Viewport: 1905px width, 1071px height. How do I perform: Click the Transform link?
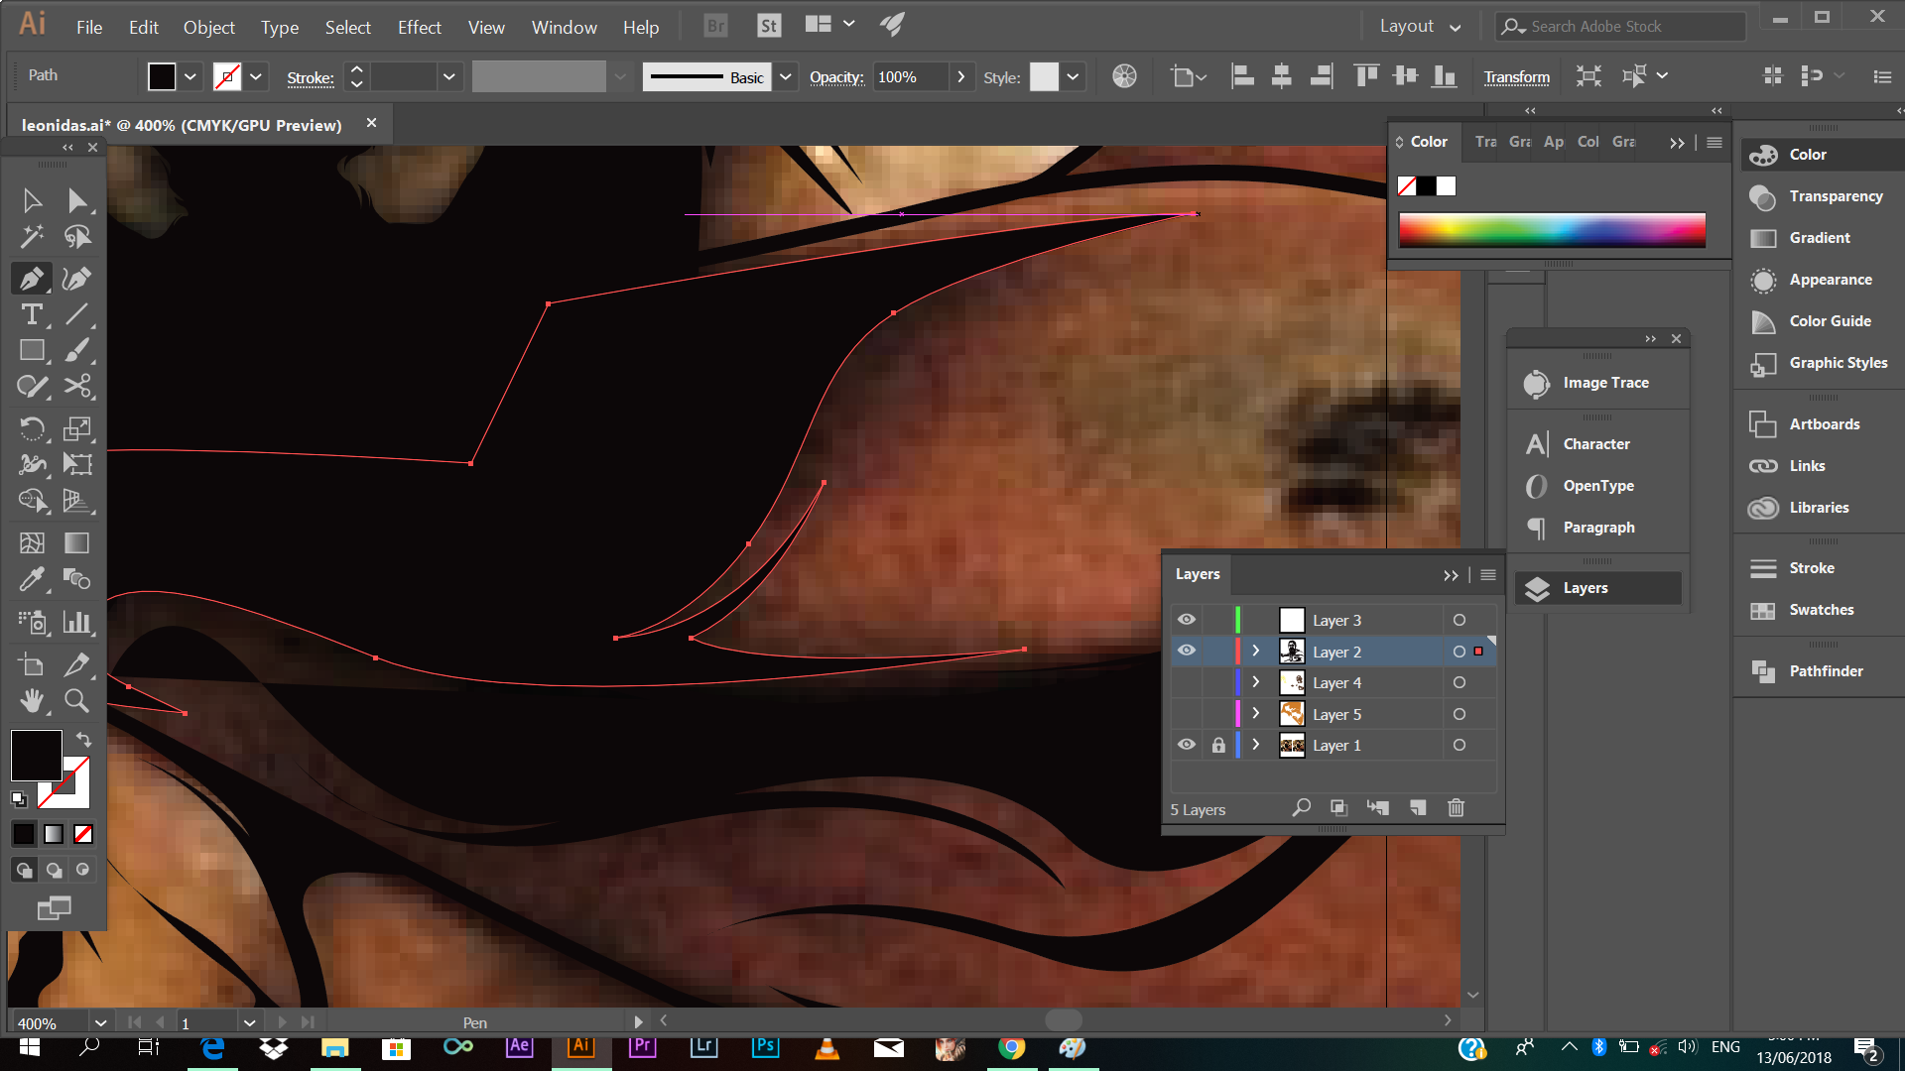pos(1516,77)
